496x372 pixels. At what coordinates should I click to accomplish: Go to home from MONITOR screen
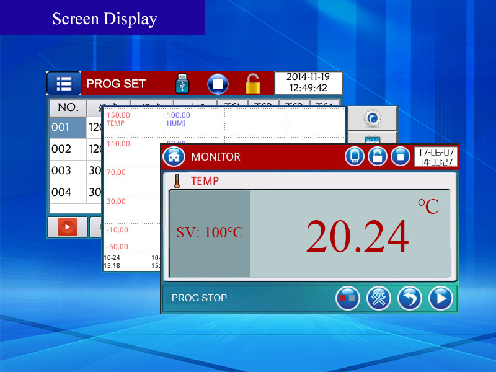[x=174, y=156]
